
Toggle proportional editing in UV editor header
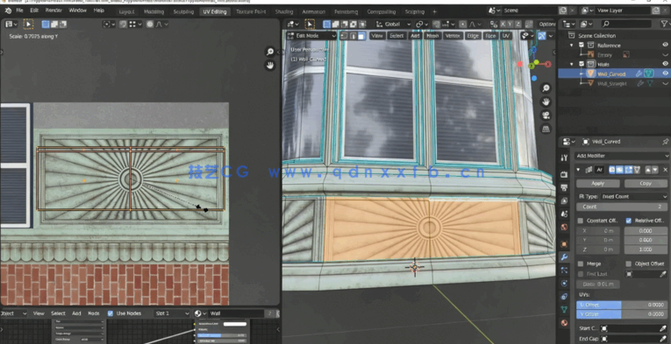[x=150, y=25]
